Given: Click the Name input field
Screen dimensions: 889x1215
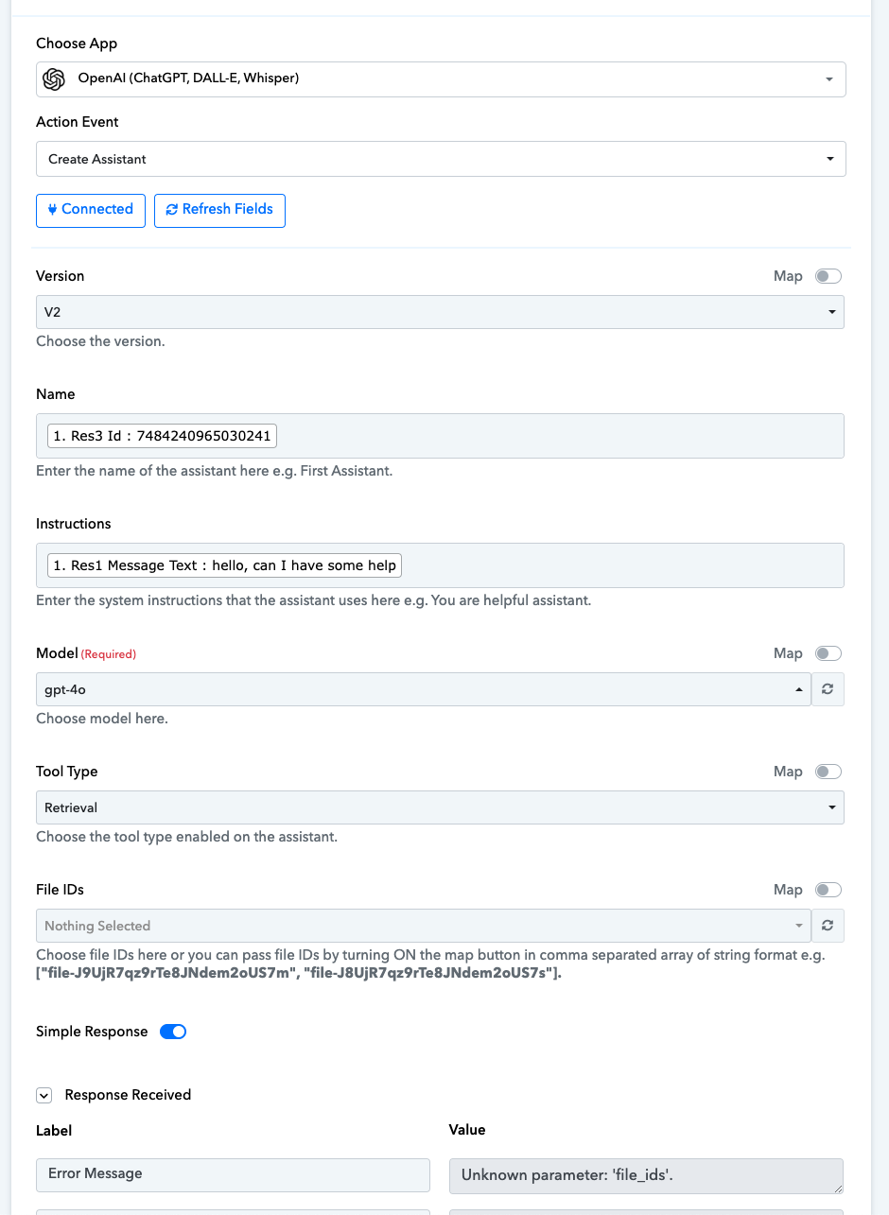Looking at the screenshot, I should click(440, 436).
